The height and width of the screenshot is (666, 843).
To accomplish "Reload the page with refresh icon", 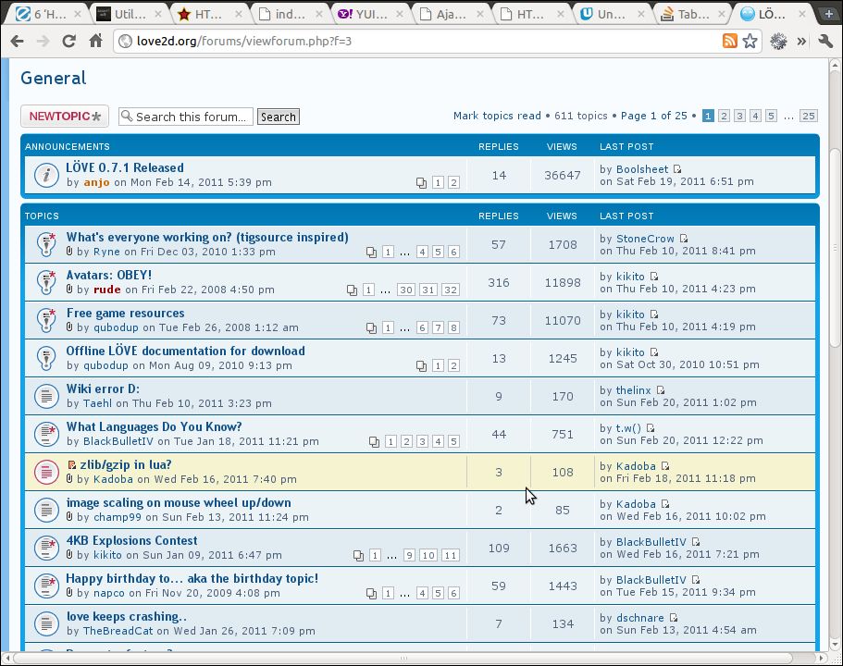I will pos(68,42).
